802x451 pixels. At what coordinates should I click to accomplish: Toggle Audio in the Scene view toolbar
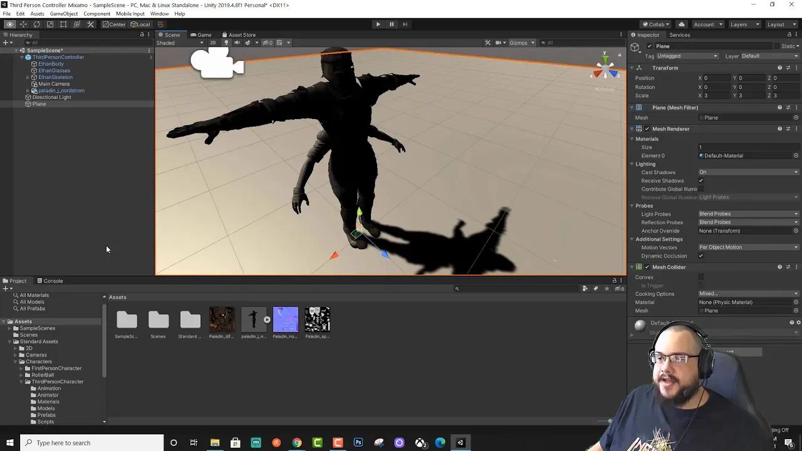237,43
